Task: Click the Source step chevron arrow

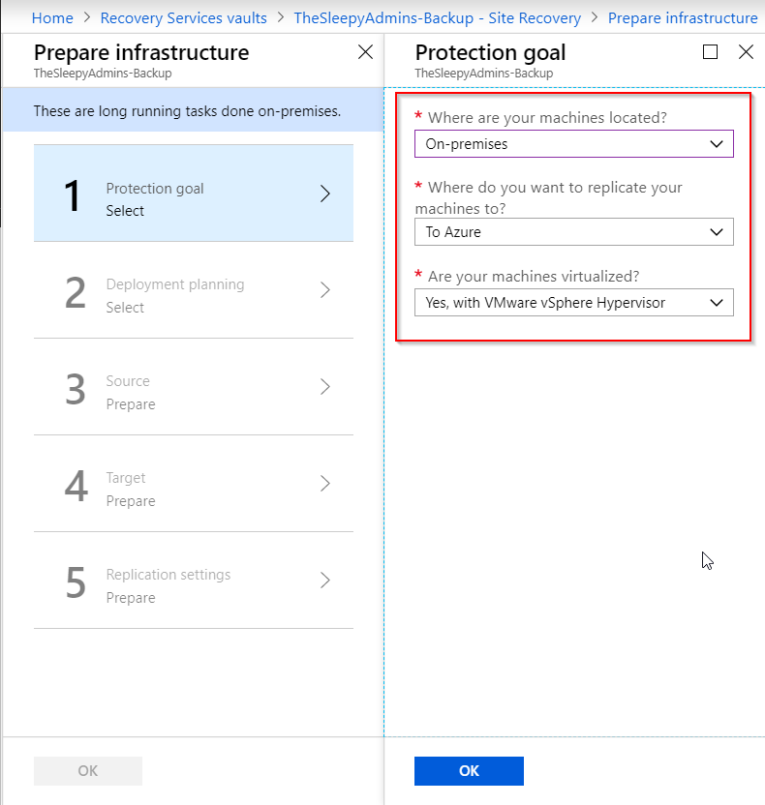Action: [325, 387]
